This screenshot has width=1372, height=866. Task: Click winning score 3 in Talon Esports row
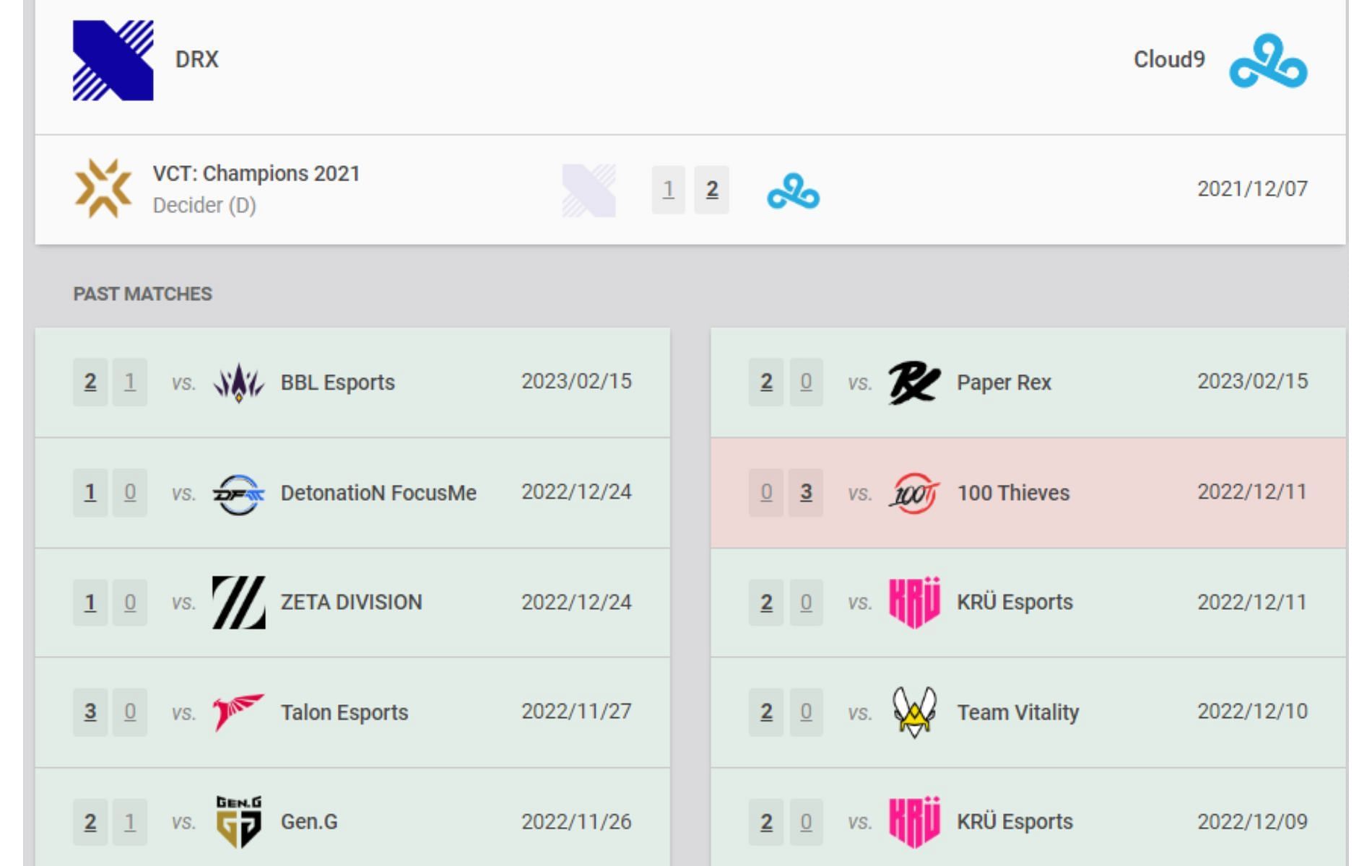tap(90, 712)
